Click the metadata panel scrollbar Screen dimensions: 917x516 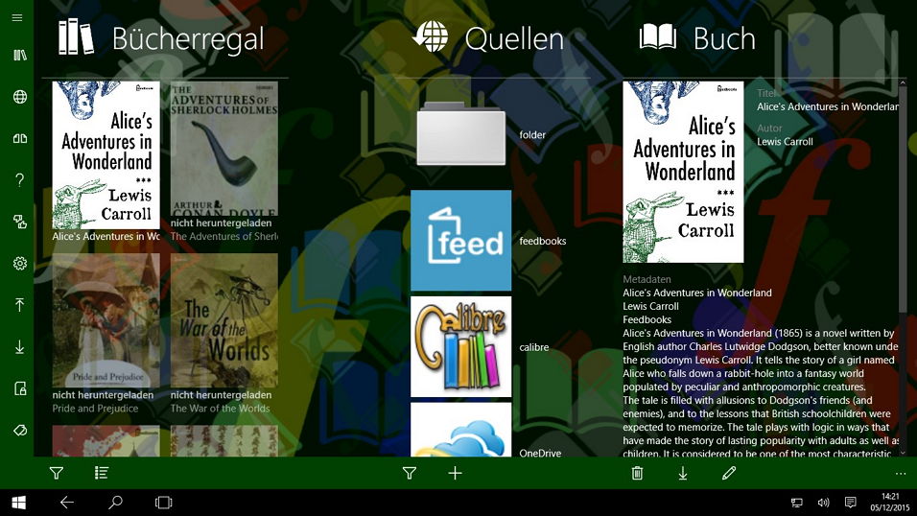pyautogui.click(x=903, y=268)
